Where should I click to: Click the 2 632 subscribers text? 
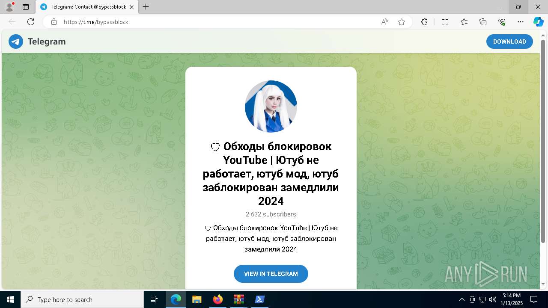(271, 214)
